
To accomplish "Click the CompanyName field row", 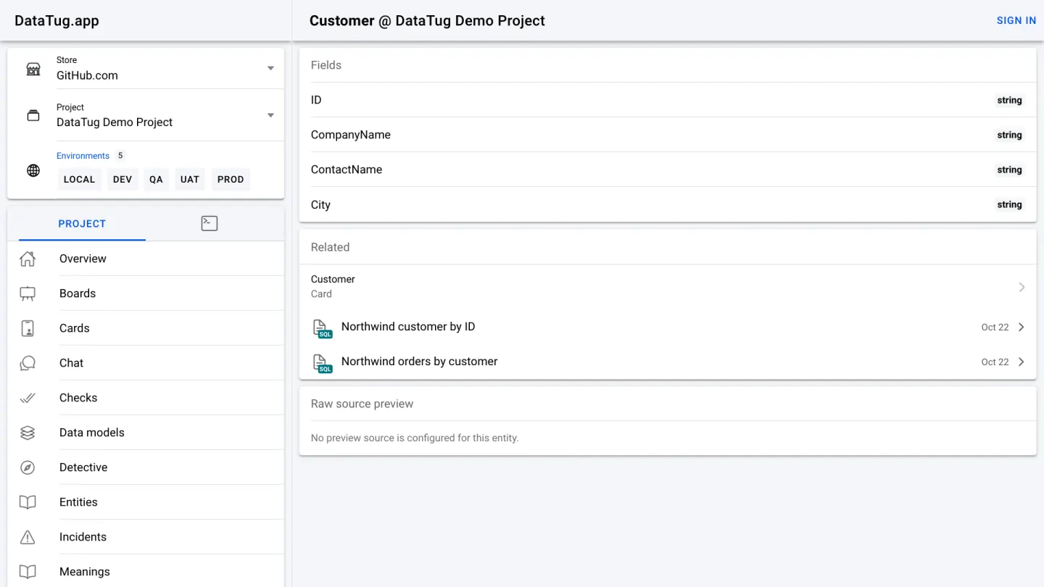I will click(668, 135).
